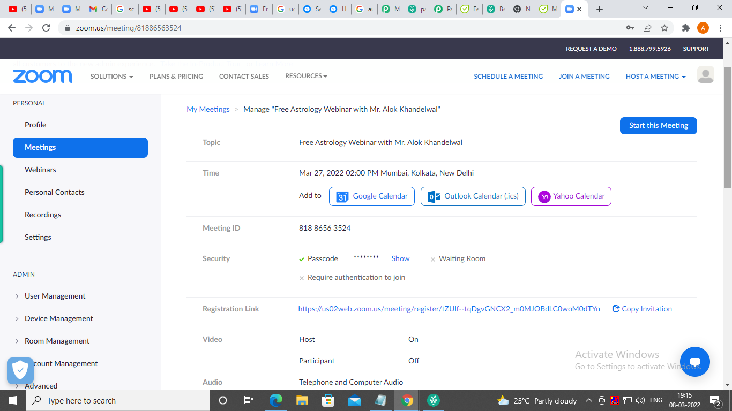The height and width of the screenshot is (411, 732).
Task: Open Personal Contacts in sidebar
Action: point(55,192)
